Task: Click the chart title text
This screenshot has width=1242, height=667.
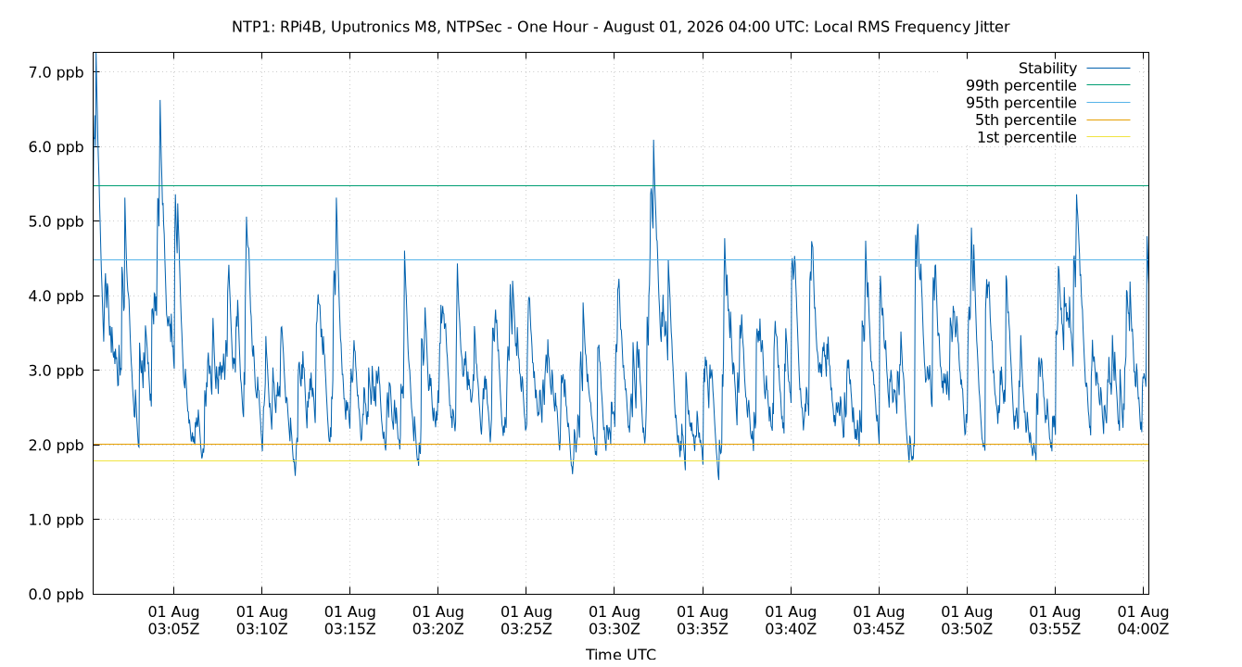Action: click(620, 27)
